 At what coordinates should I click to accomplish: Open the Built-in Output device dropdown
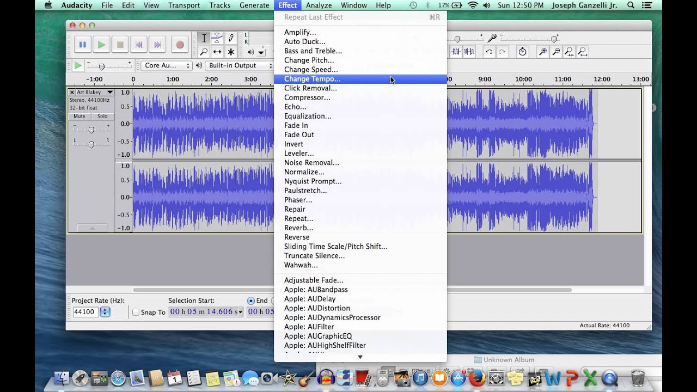coord(240,65)
